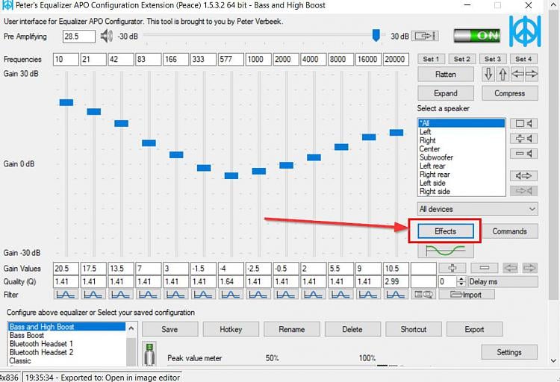
Task: Click the configuration list scroll up arrow
Action: point(131,328)
